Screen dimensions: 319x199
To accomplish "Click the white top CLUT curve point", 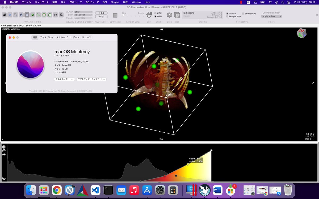I will pos(211,150).
